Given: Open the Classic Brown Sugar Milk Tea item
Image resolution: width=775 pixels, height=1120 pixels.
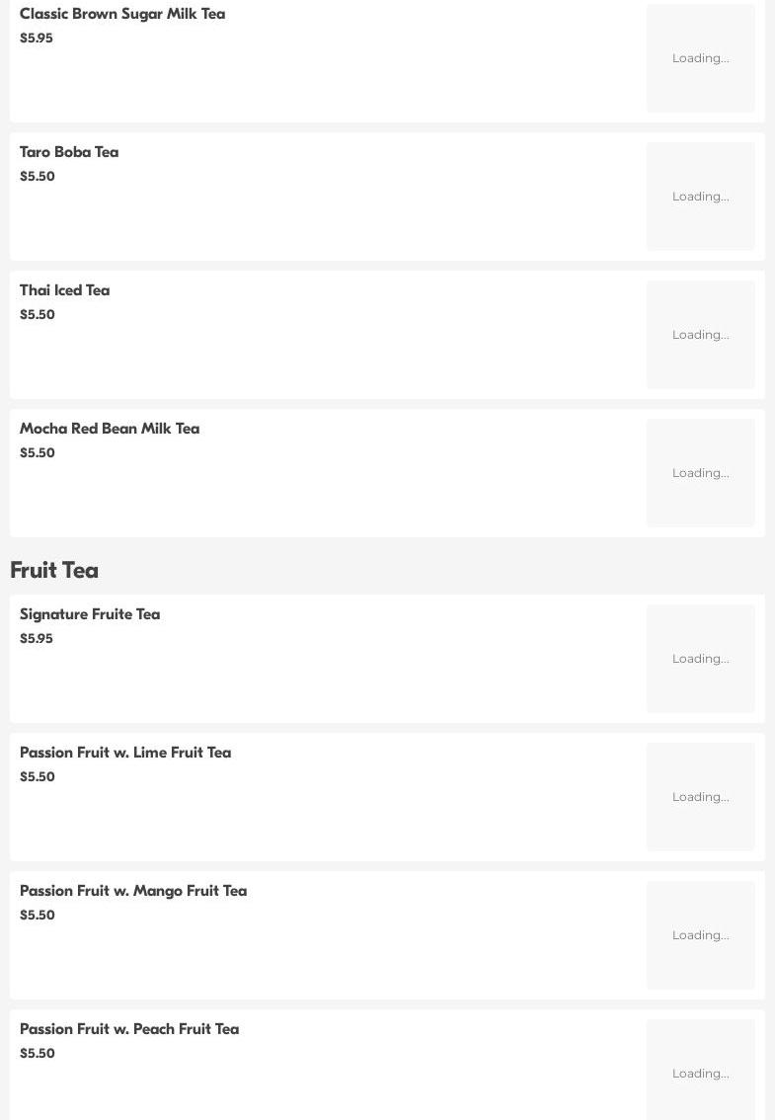Looking at the screenshot, I should pyautogui.click(x=122, y=14).
